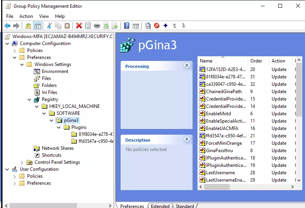
Task: Open the Help menu
Action: coord(60,16)
